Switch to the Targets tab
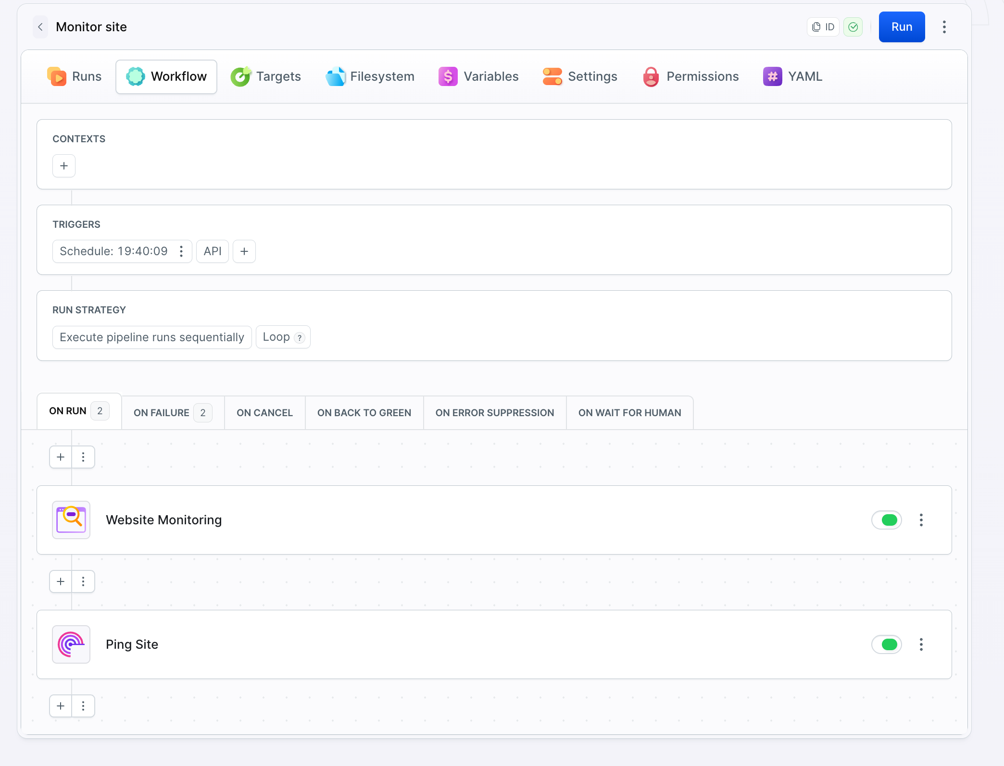Screen dimensions: 1004x766 click(x=265, y=76)
